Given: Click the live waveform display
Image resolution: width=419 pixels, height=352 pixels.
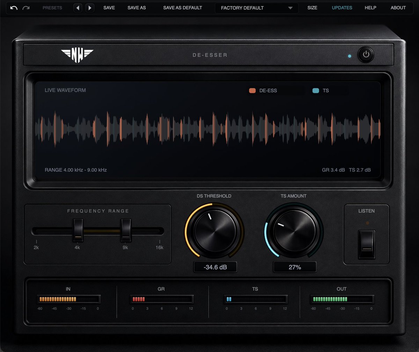Looking at the screenshot, I should (x=208, y=129).
